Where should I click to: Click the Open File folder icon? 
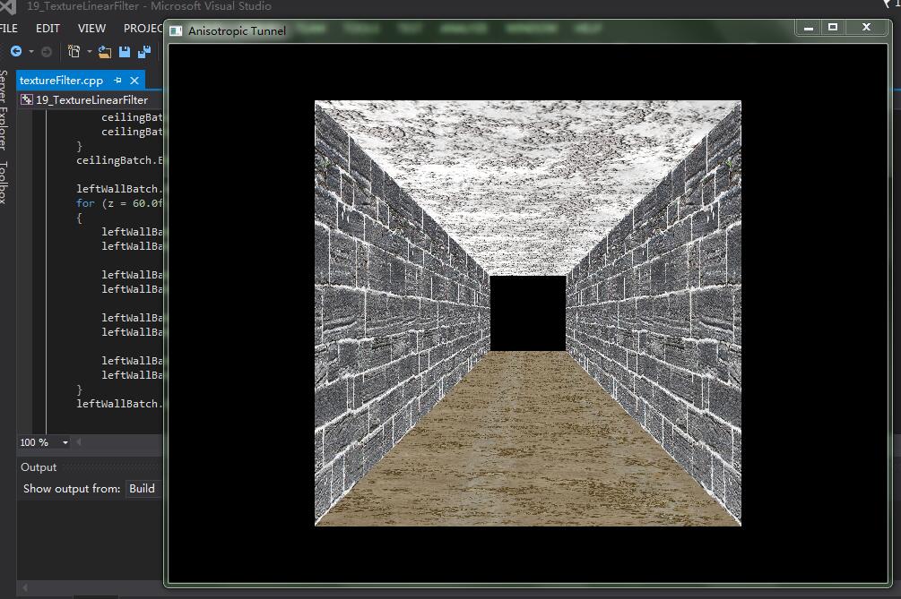[105, 52]
